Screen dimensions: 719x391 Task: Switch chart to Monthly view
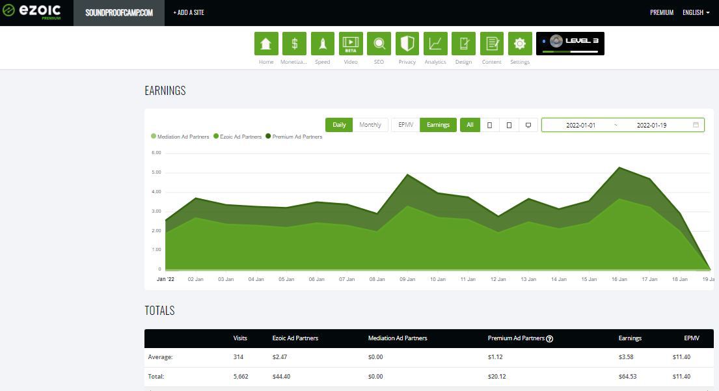point(370,125)
